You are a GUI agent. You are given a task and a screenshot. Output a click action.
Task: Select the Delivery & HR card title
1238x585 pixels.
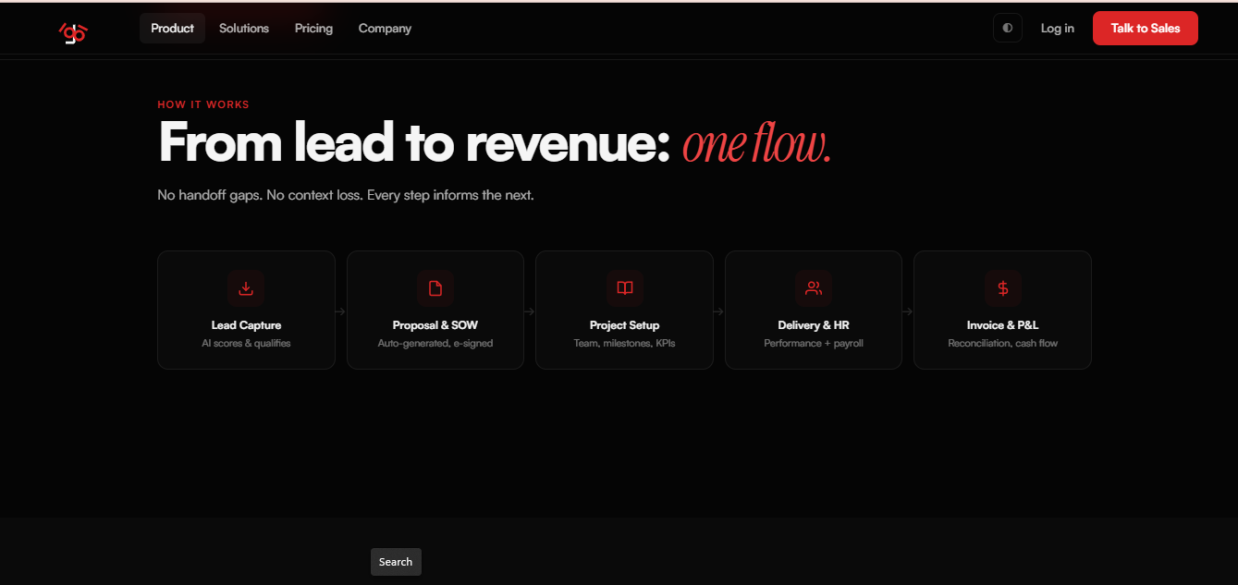point(814,325)
